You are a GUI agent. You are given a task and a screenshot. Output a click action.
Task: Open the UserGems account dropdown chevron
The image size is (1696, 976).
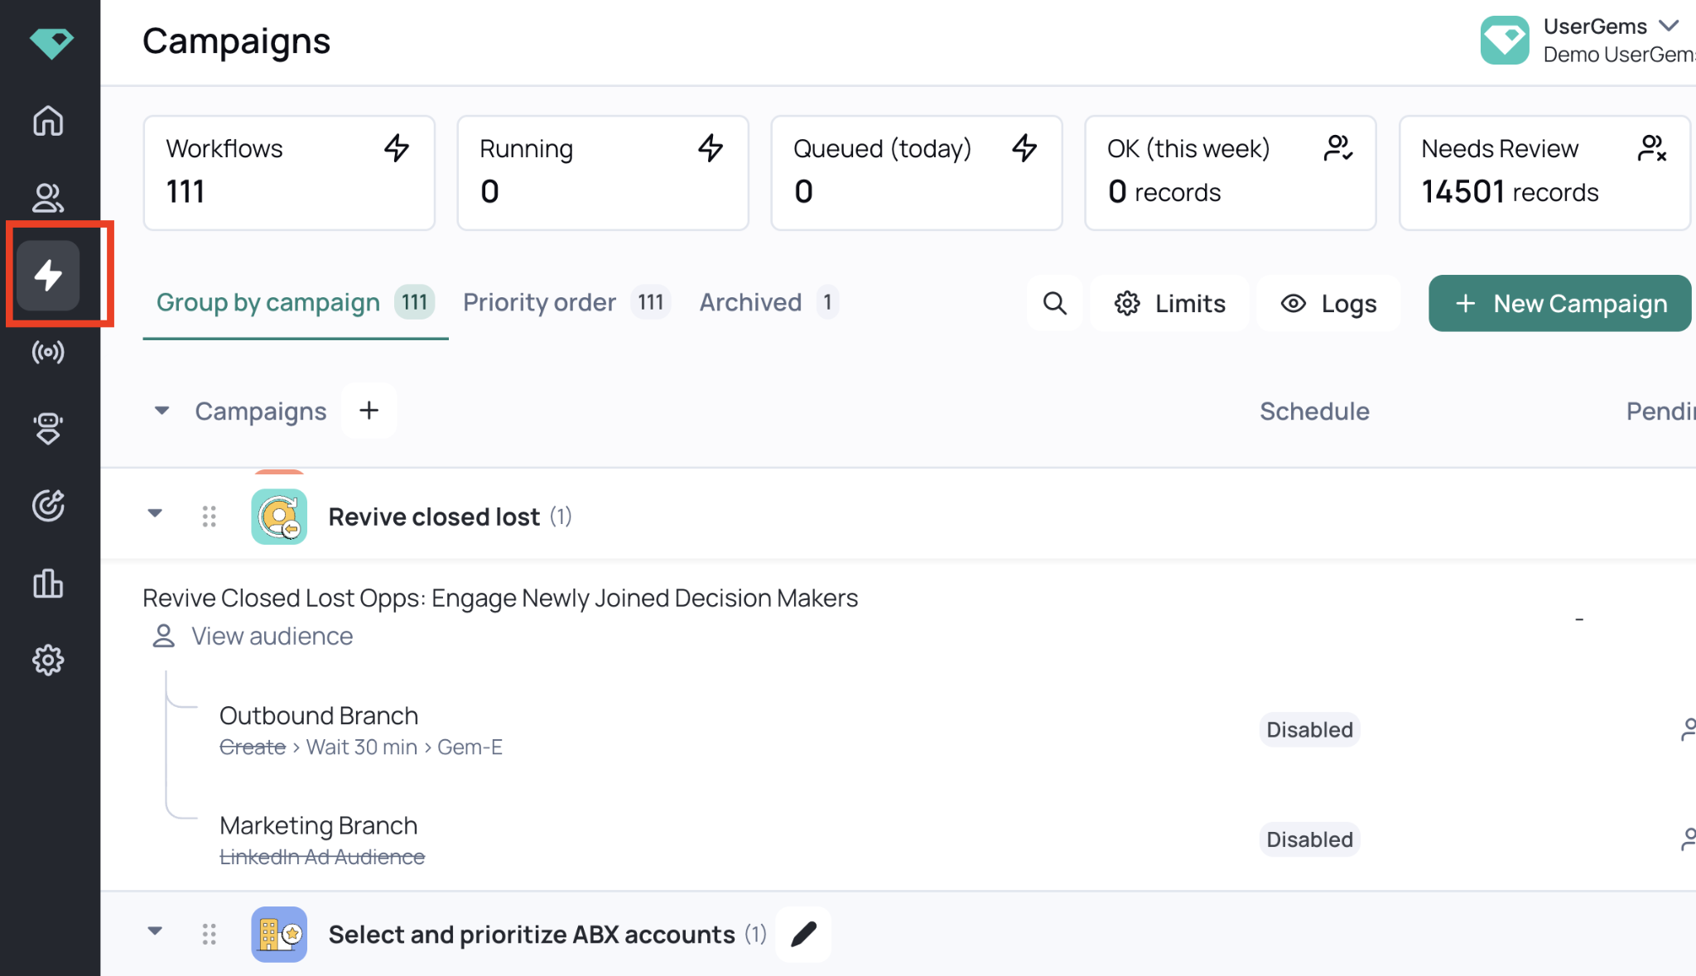(x=1669, y=26)
